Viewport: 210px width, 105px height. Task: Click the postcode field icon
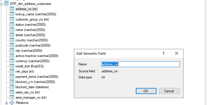coord(12,45)
